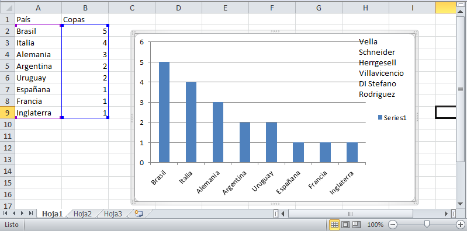467x231 pixels.
Task: Select the Alemania cell in column A
Action: pos(38,55)
